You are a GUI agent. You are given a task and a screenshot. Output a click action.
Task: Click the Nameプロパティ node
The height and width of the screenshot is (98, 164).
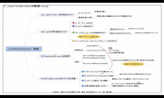(93, 46)
